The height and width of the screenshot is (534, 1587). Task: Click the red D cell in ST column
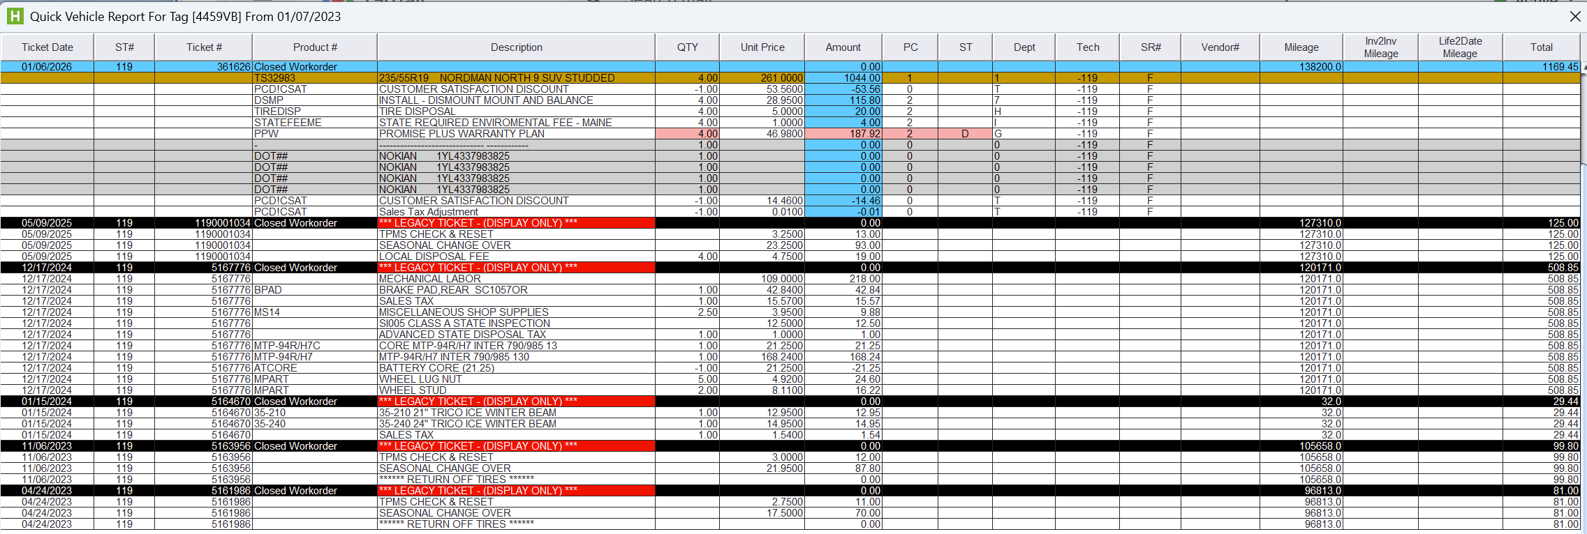tap(965, 134)
